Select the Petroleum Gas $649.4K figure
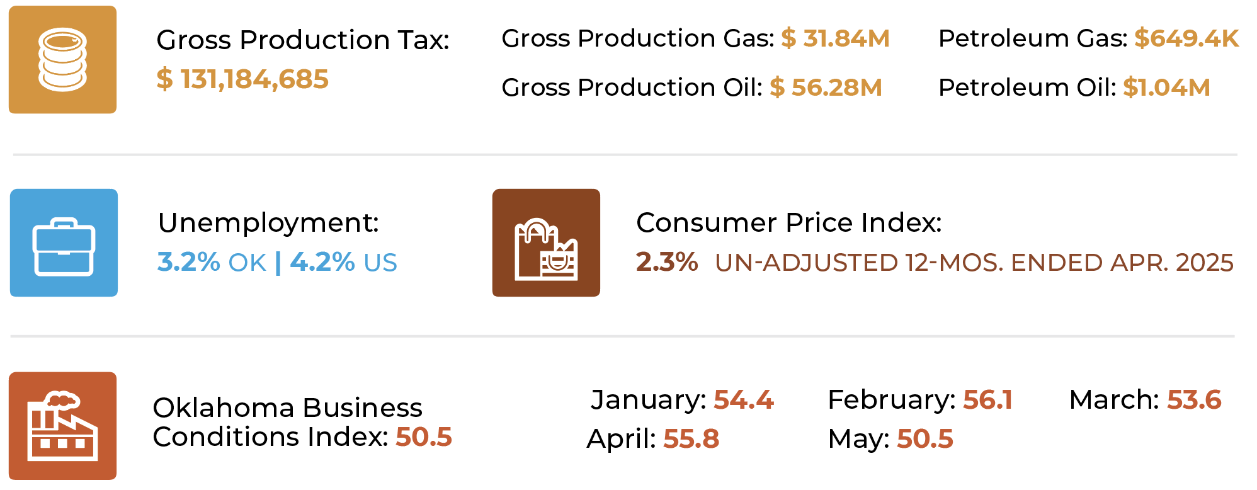 [1186, 38]
